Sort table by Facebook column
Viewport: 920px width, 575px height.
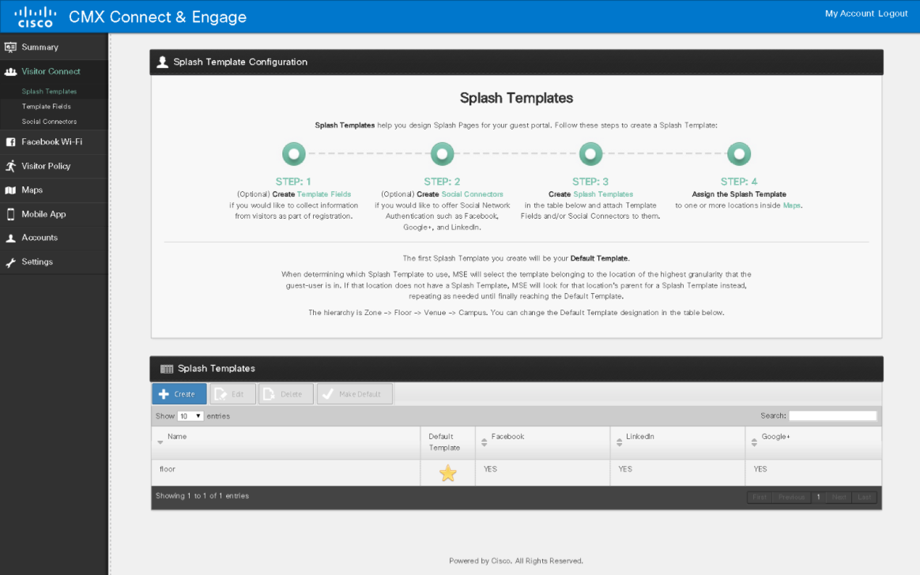pyautogui.click(x=507, y=437)
